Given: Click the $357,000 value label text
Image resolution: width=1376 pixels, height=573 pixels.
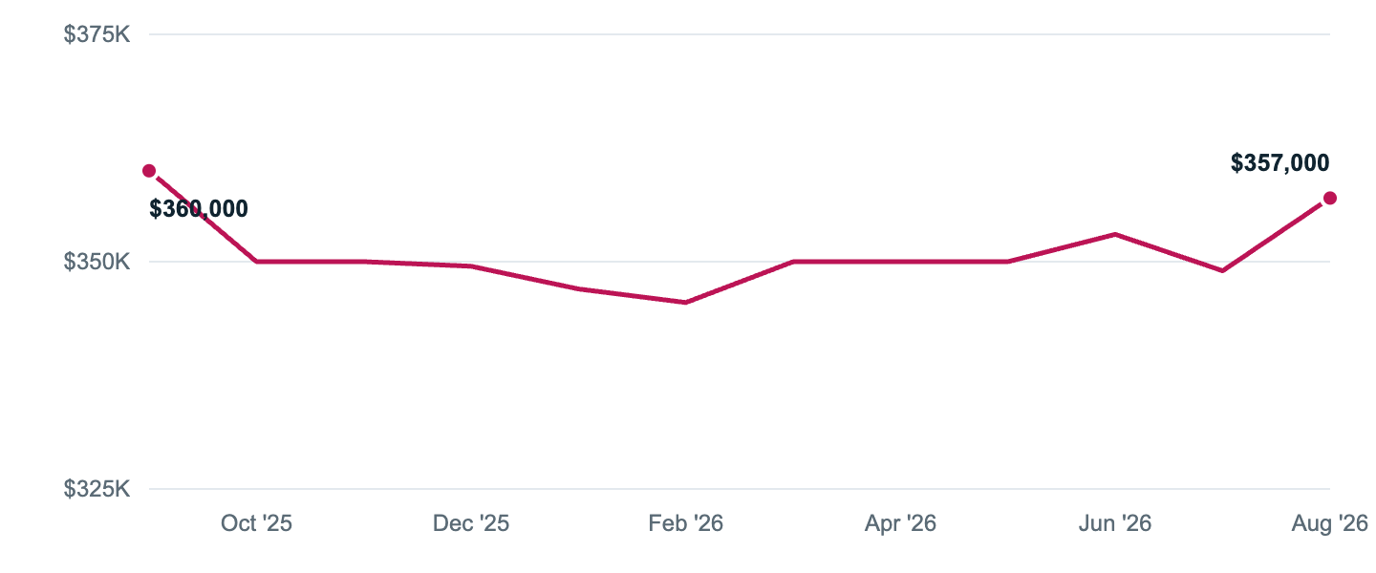Looking at the screenshot, I should (1279, 163).
